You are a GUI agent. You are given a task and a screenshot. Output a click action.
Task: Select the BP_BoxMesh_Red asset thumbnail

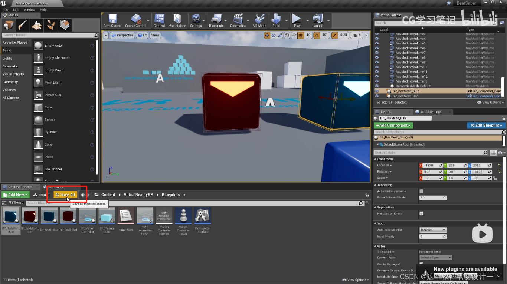pos(30,216)
